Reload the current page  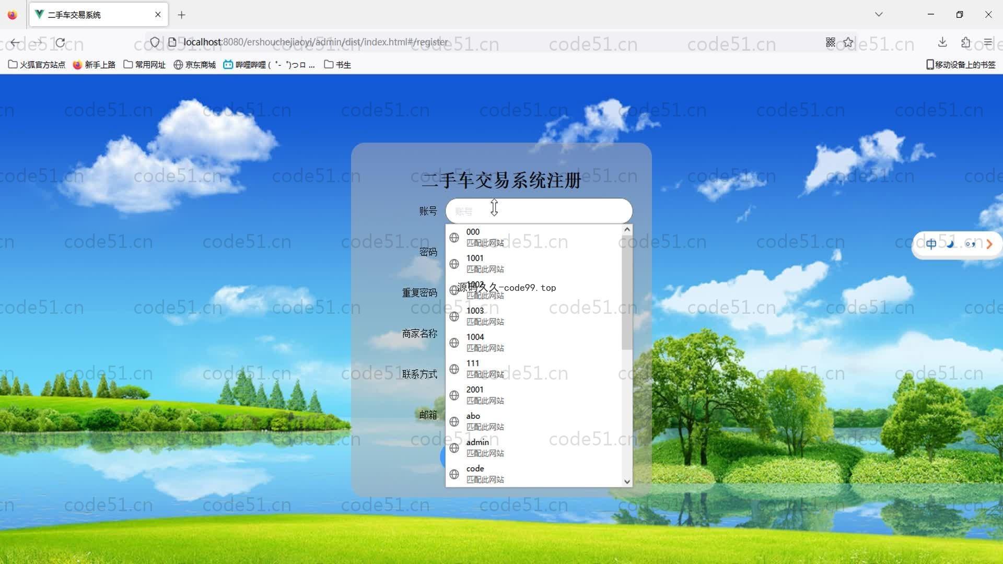pos(61,42)
